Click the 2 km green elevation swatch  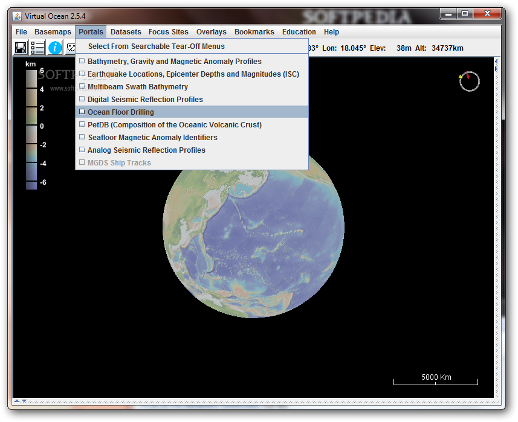31,115
